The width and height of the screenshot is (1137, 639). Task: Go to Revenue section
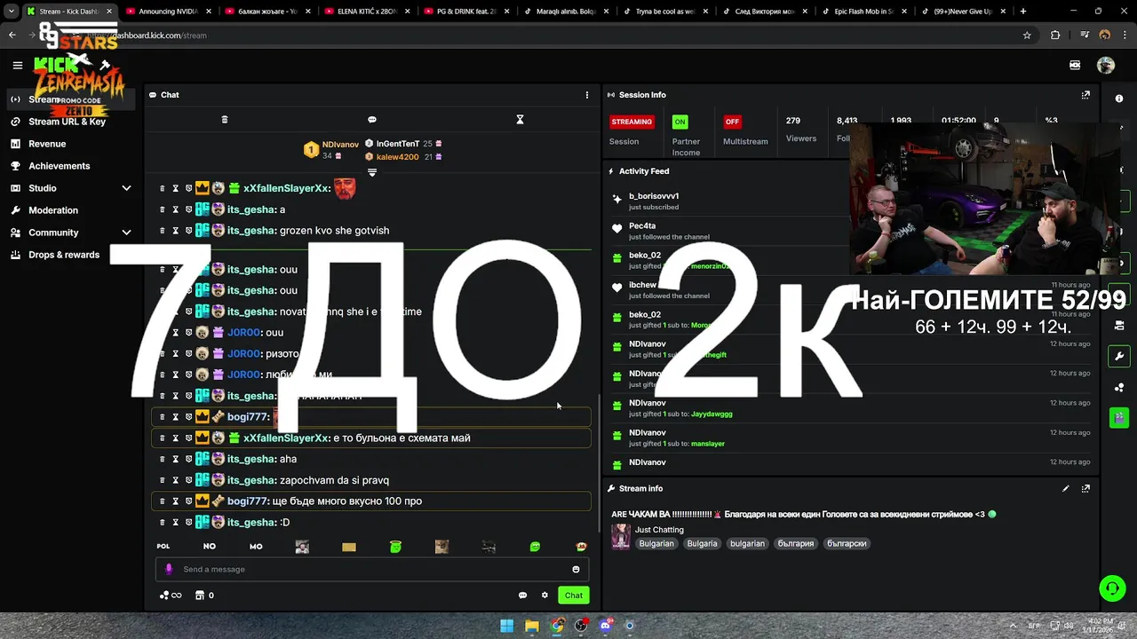(x=47, y=144)
